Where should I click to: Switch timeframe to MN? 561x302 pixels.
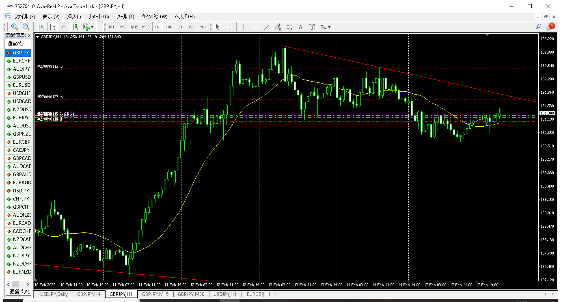pos(203,27)
